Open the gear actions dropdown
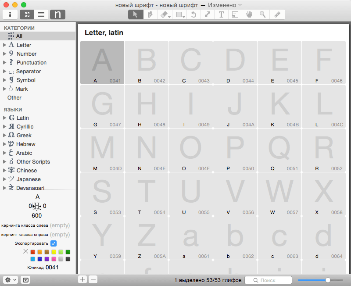Screen dimensions: 351x286 [11, 280]
